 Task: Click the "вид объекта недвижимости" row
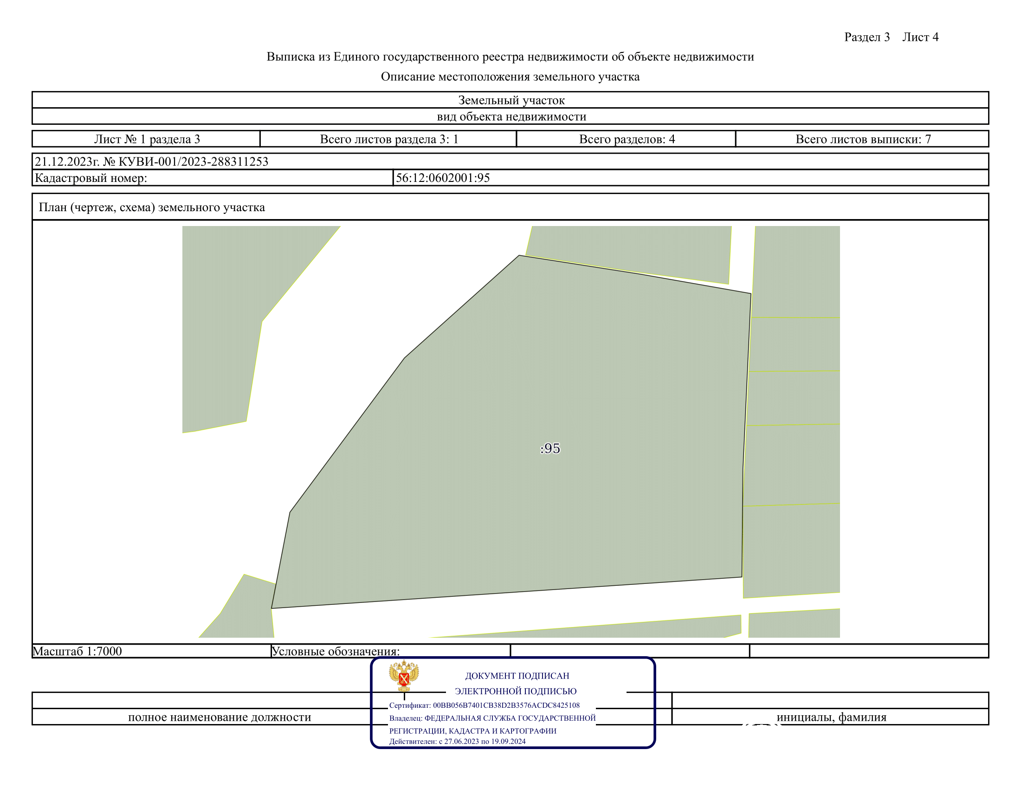point(510,116)
